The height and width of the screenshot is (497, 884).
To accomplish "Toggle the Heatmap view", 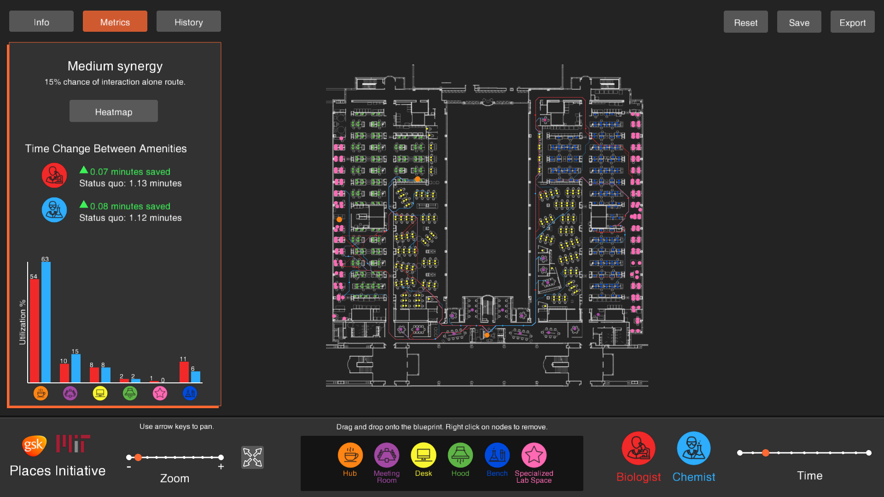I will [113, 111].
